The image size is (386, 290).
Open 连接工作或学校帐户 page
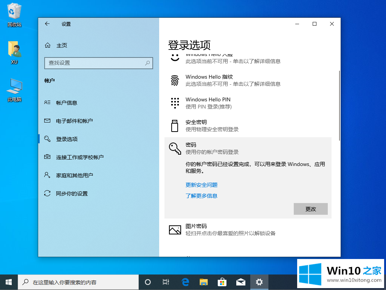(98, 157)
